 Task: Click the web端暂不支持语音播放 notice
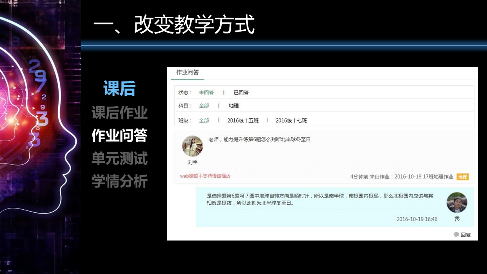pos(205,176)
